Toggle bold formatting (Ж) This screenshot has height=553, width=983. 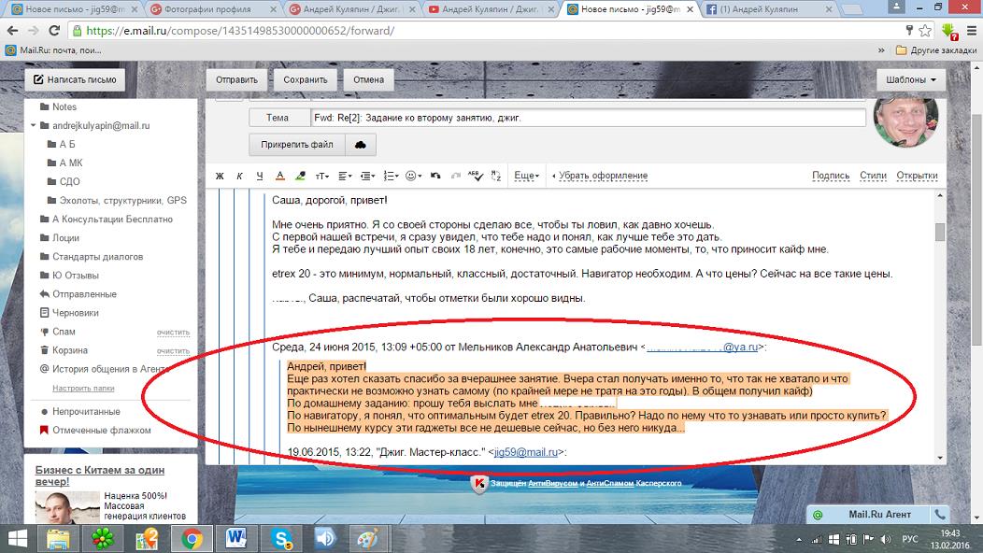(220, 177)
